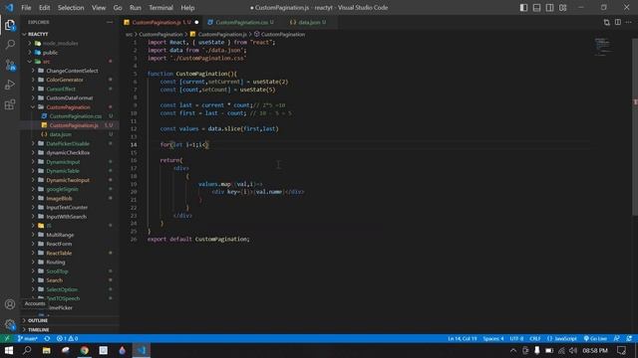
Task: Collapse the CustomPagination folder
Action: tap(69, 107)
